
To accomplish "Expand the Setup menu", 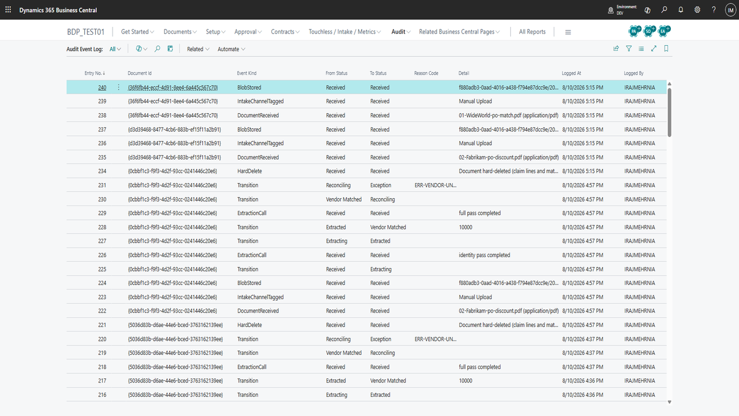I will coord(216,32).
